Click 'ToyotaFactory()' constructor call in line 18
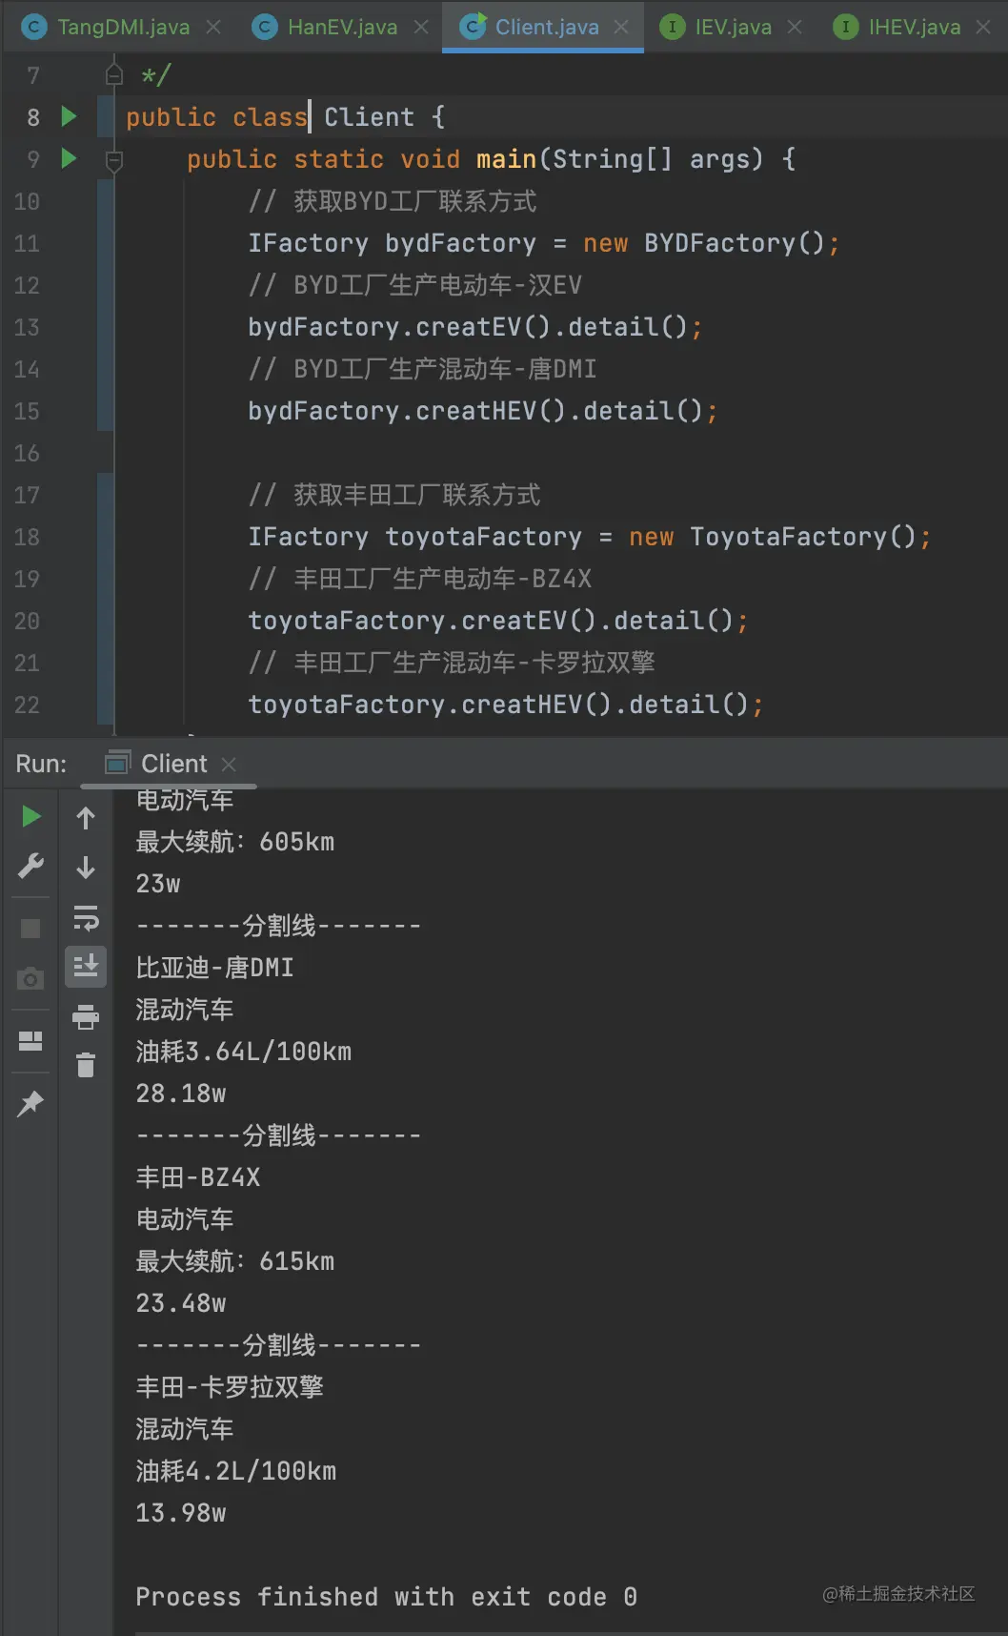 coord(802,537)
